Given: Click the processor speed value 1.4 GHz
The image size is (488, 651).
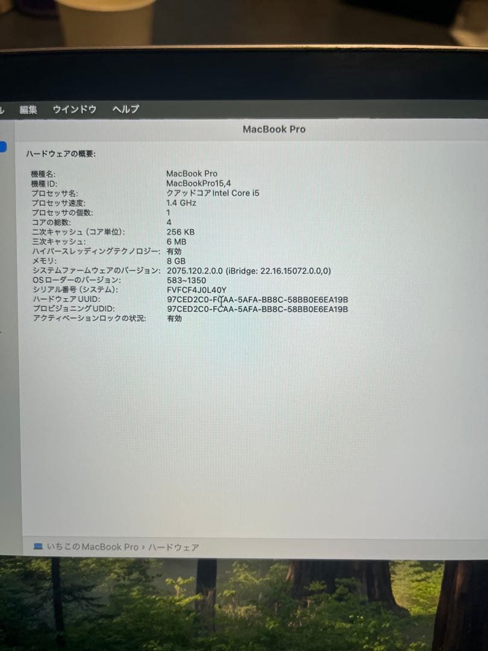Looking at the screenshot, I should coord(180,203).
